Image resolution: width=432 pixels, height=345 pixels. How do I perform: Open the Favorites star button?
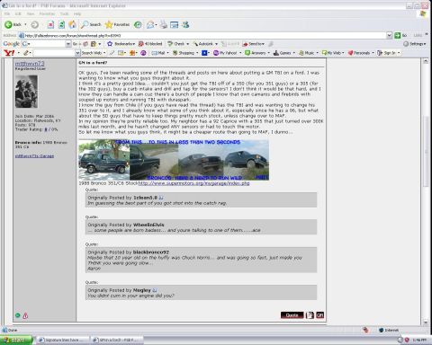[117, 24]
